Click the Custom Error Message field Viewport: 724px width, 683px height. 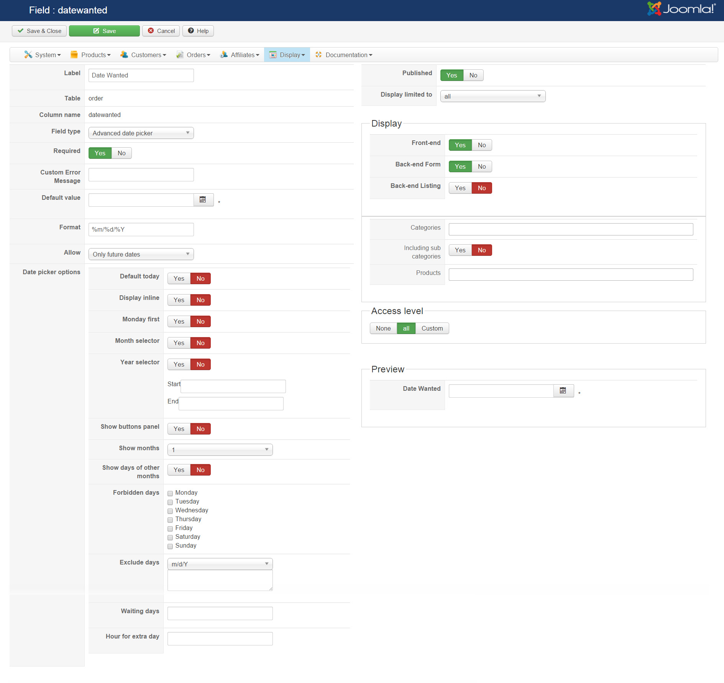(141, 174)
